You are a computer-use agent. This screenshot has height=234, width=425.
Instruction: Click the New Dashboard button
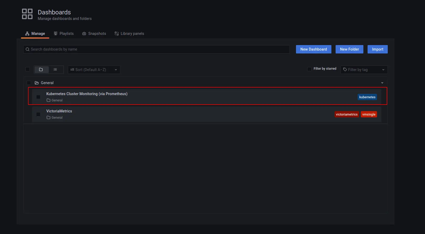pyautogui.click(x=314, y=49)
